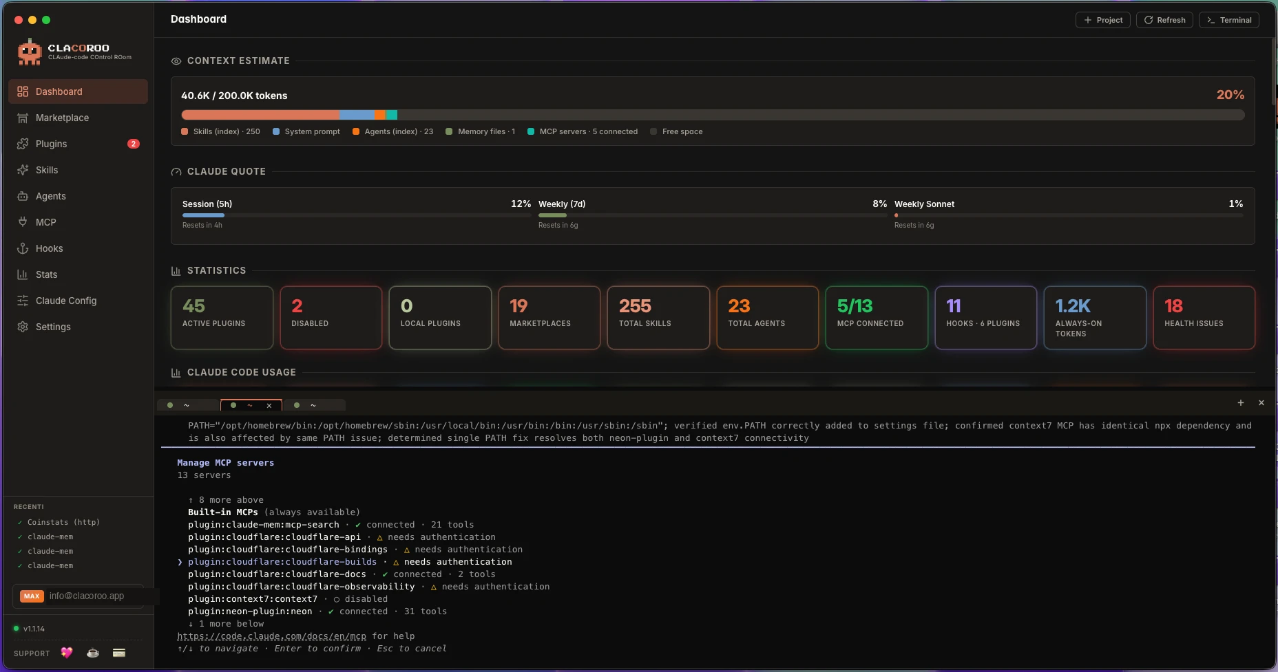Open the Skills section

click(x=78, y=170)
